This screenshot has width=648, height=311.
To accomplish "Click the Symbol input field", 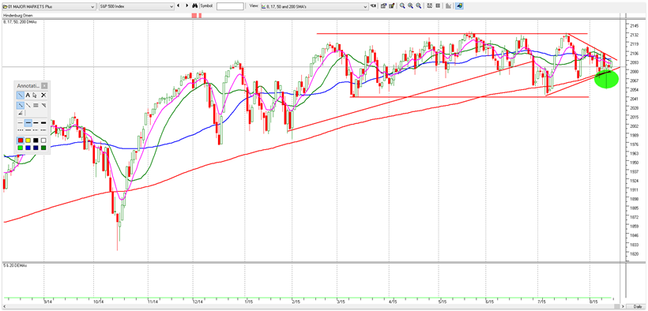I will pyautogui.click(x=230, y=6).
